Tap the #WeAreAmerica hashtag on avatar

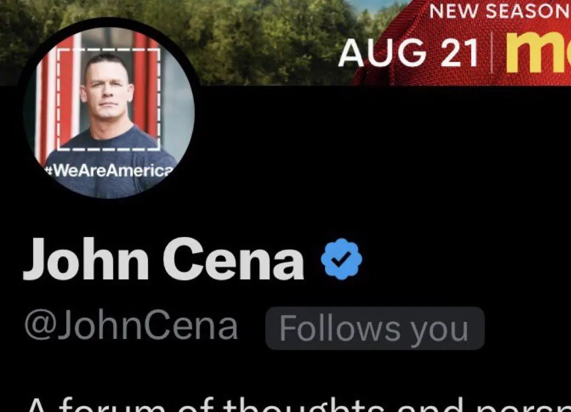point(109,171)
